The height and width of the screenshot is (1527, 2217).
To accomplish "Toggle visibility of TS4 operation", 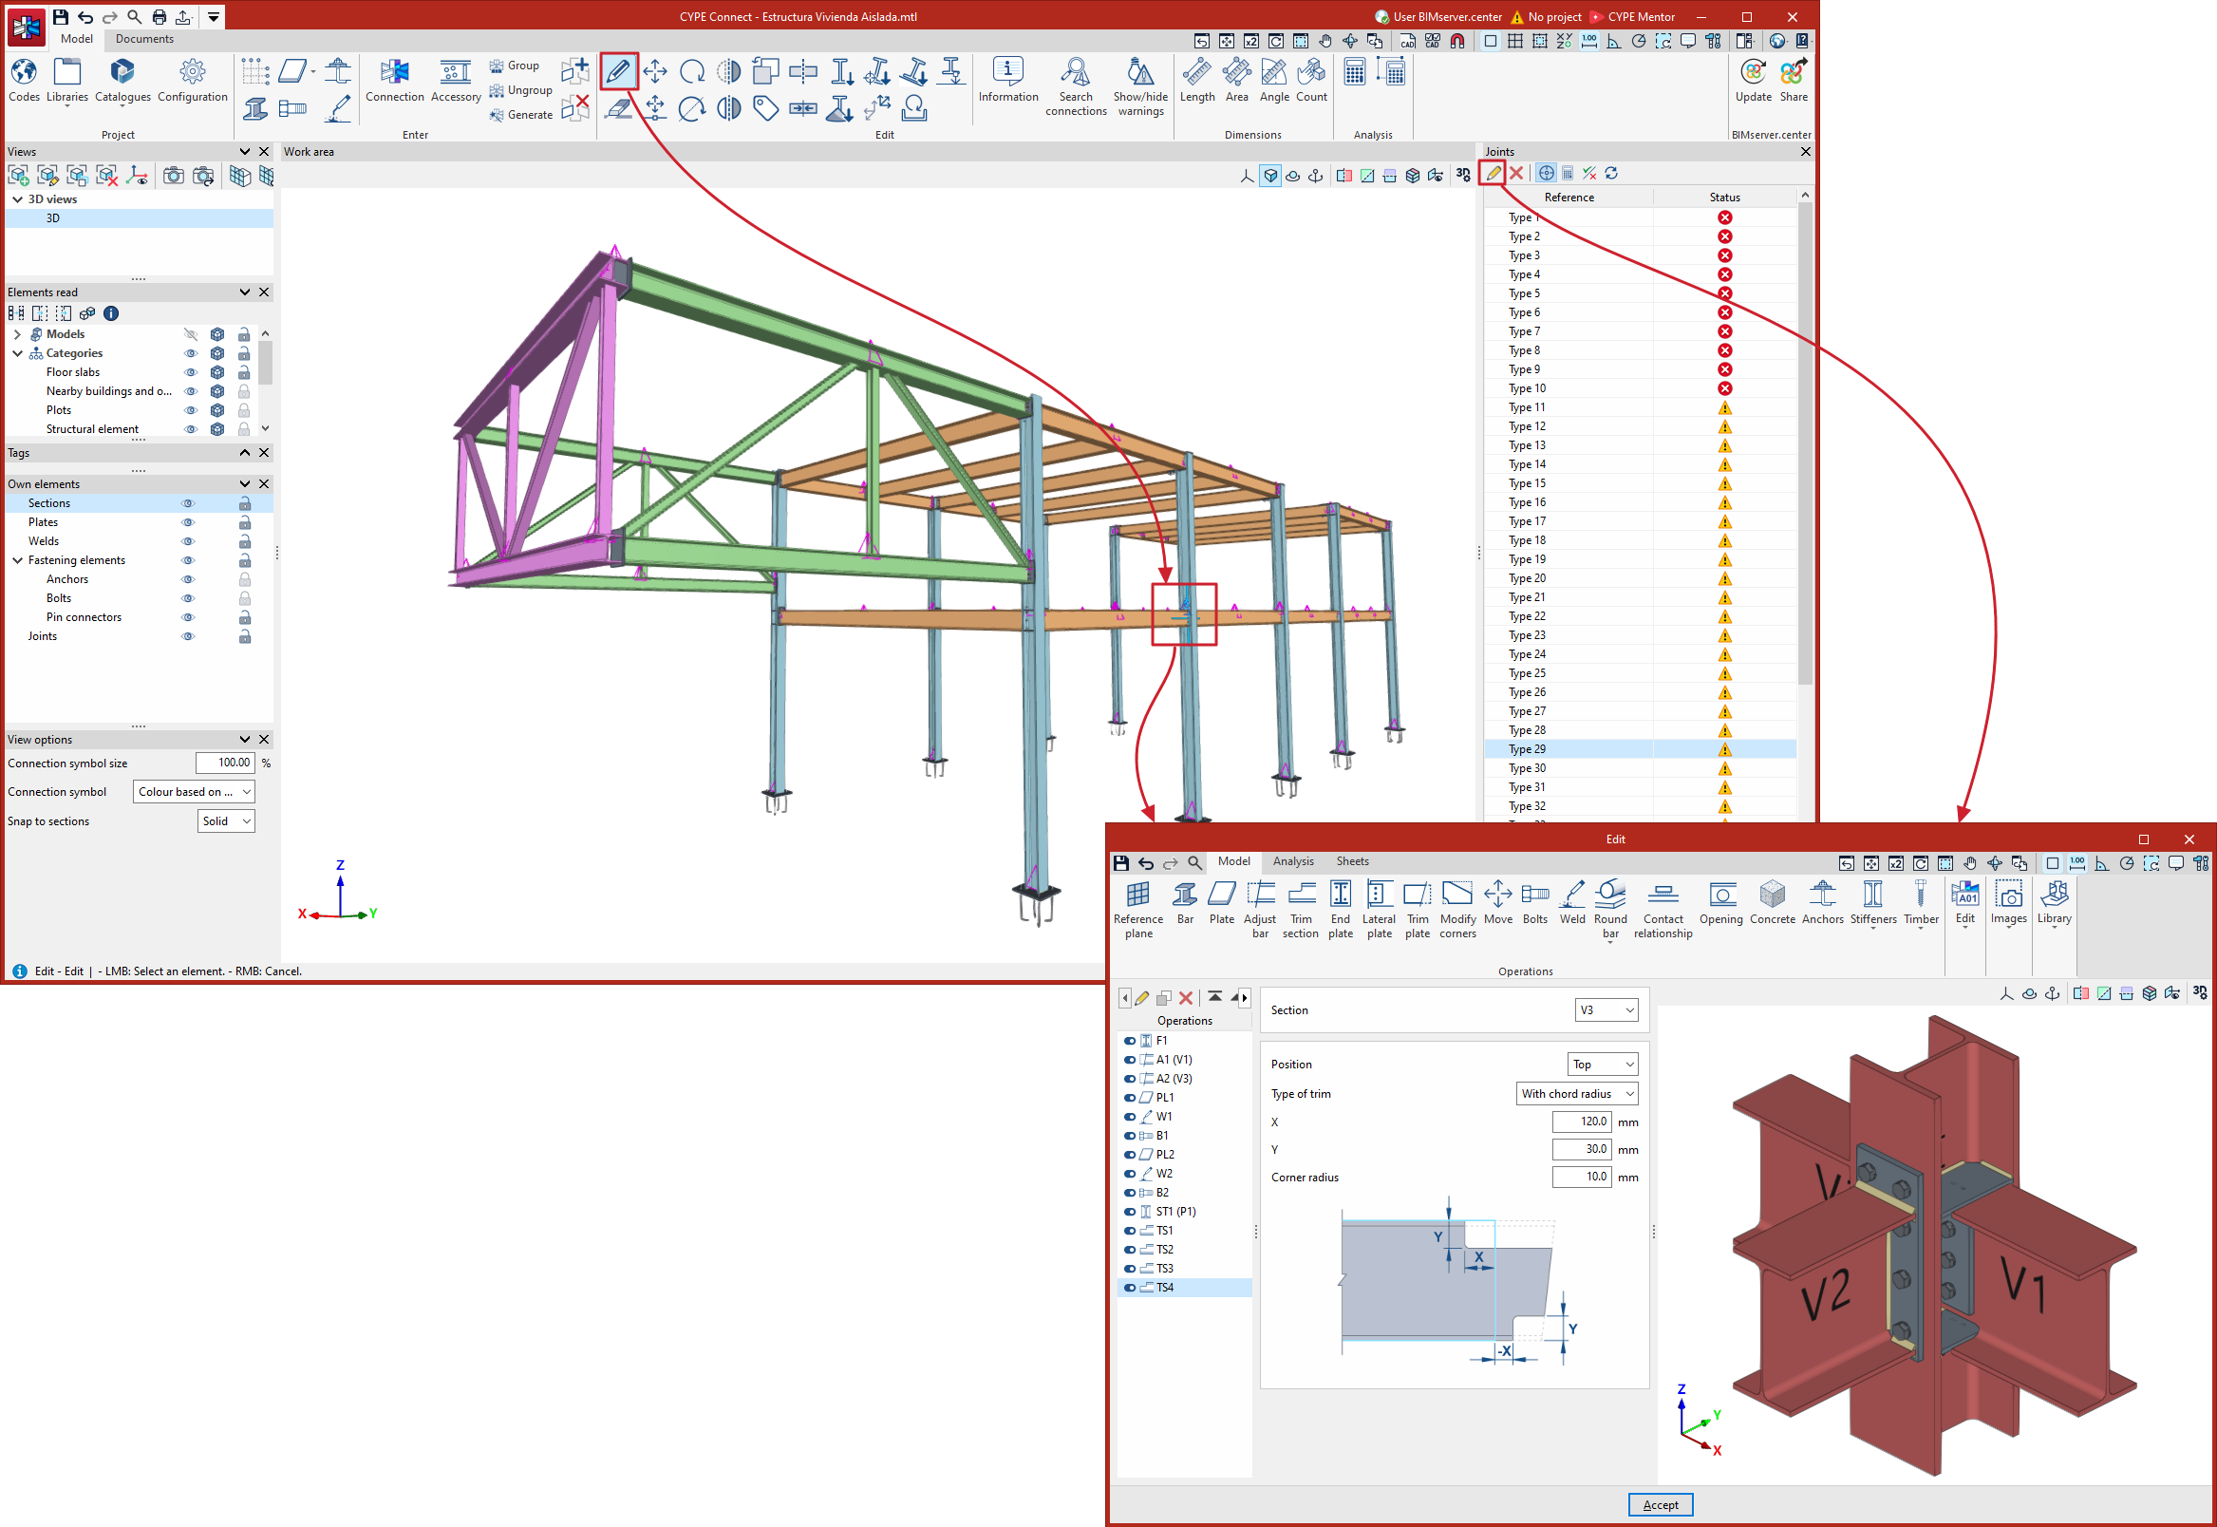I will pyautogui.click(x=1130, y=1288).
